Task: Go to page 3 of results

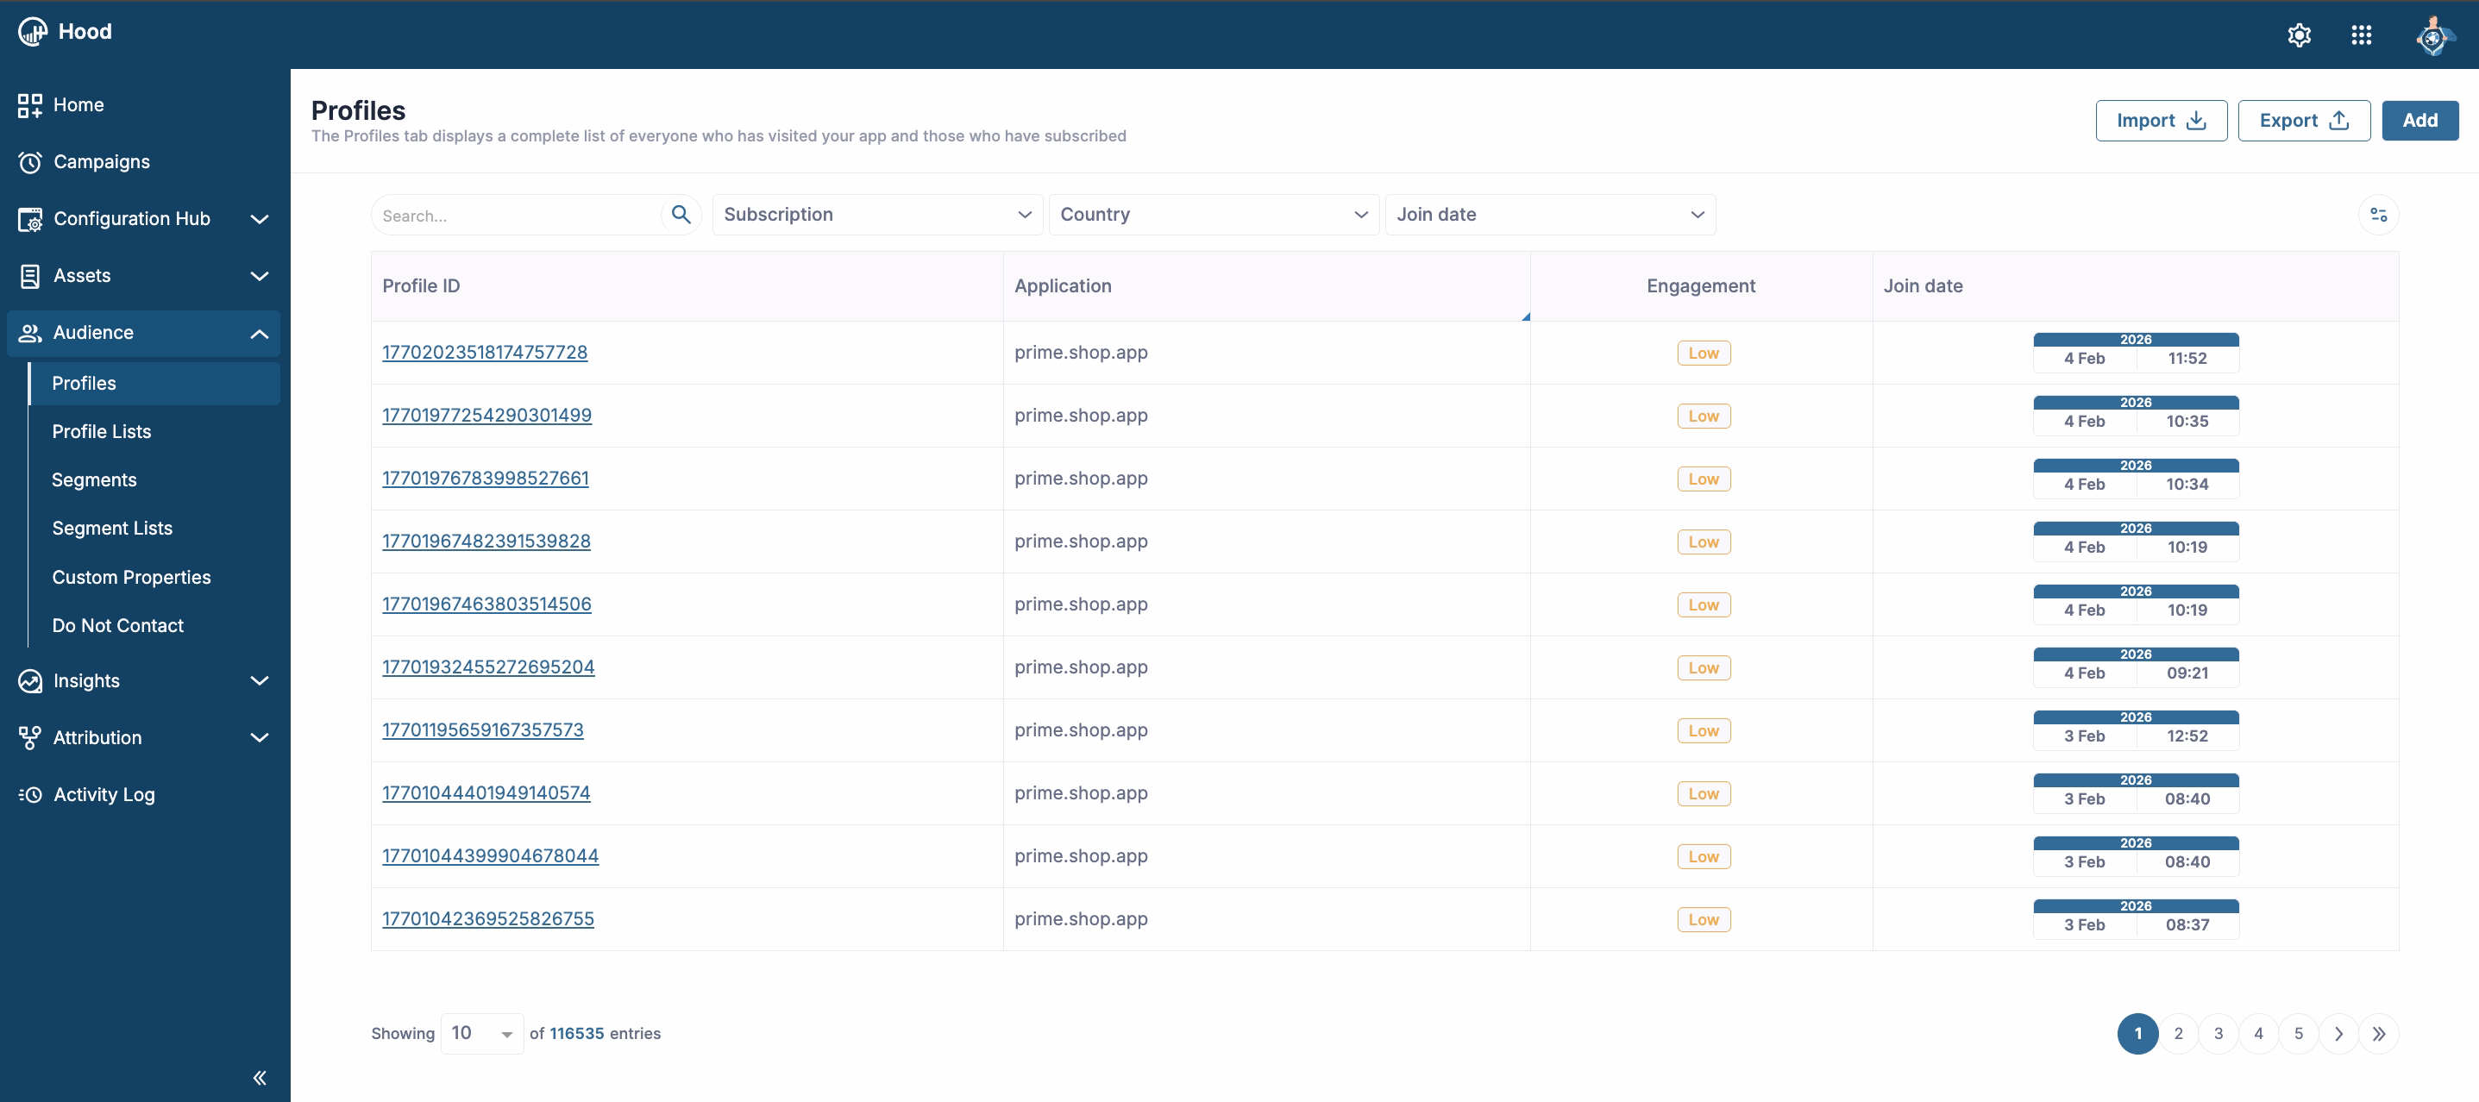Action: [x=2219, y=1033]
